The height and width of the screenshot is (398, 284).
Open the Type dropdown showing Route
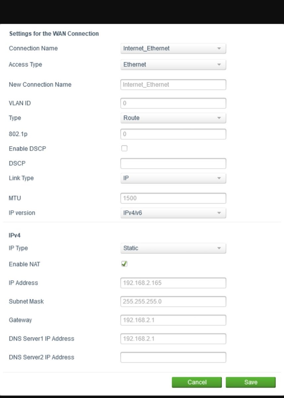pos(173,118)
